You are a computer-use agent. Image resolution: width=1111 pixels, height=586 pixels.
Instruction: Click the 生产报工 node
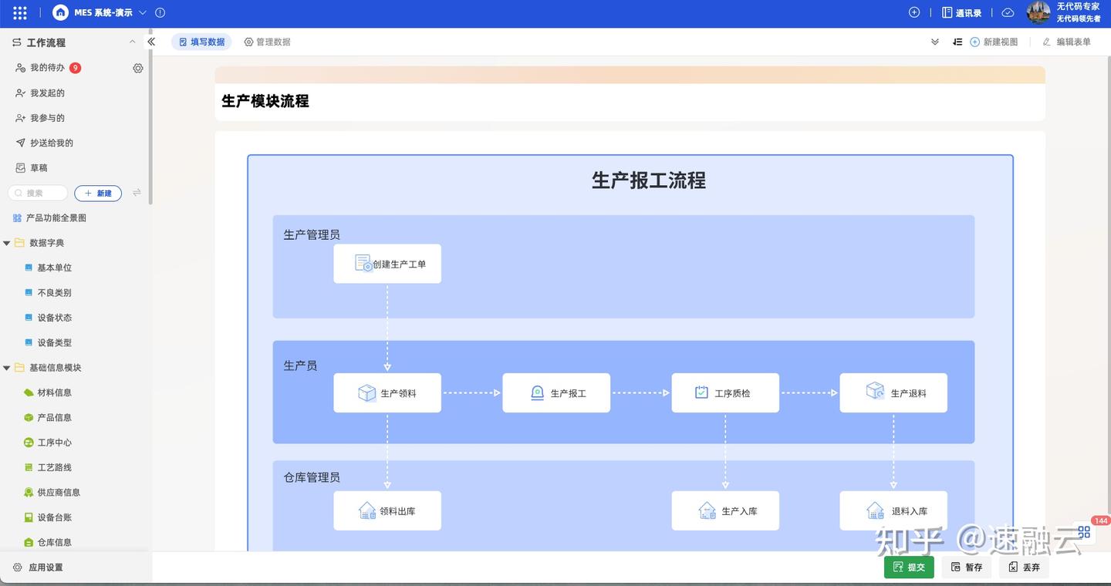pyautogui.click(x=555, y=392)
